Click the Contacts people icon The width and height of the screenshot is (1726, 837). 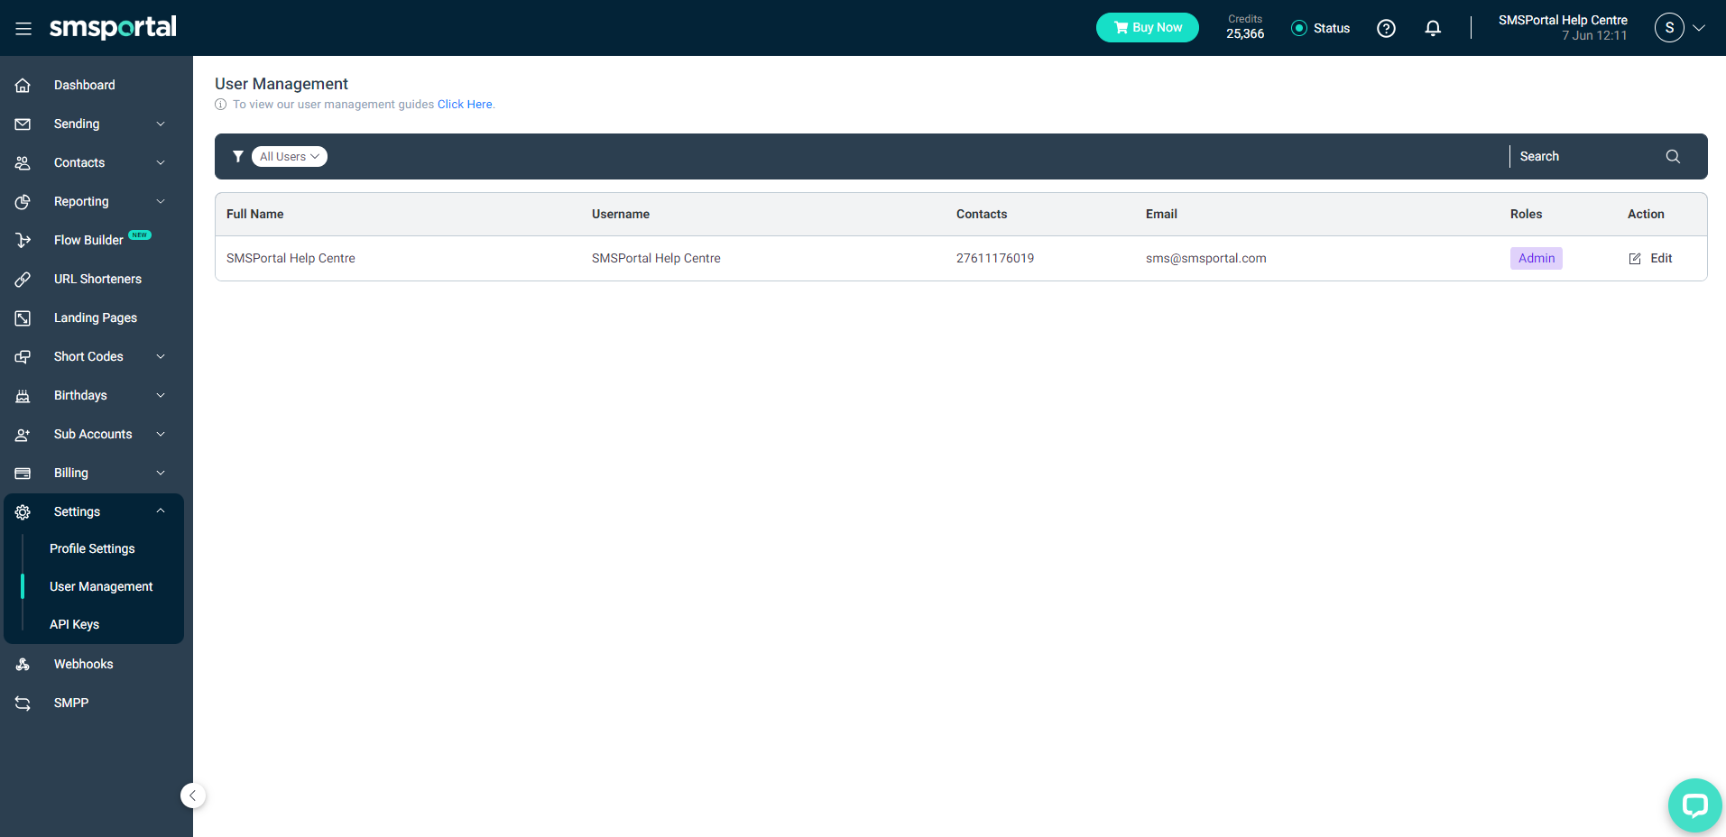23,163
